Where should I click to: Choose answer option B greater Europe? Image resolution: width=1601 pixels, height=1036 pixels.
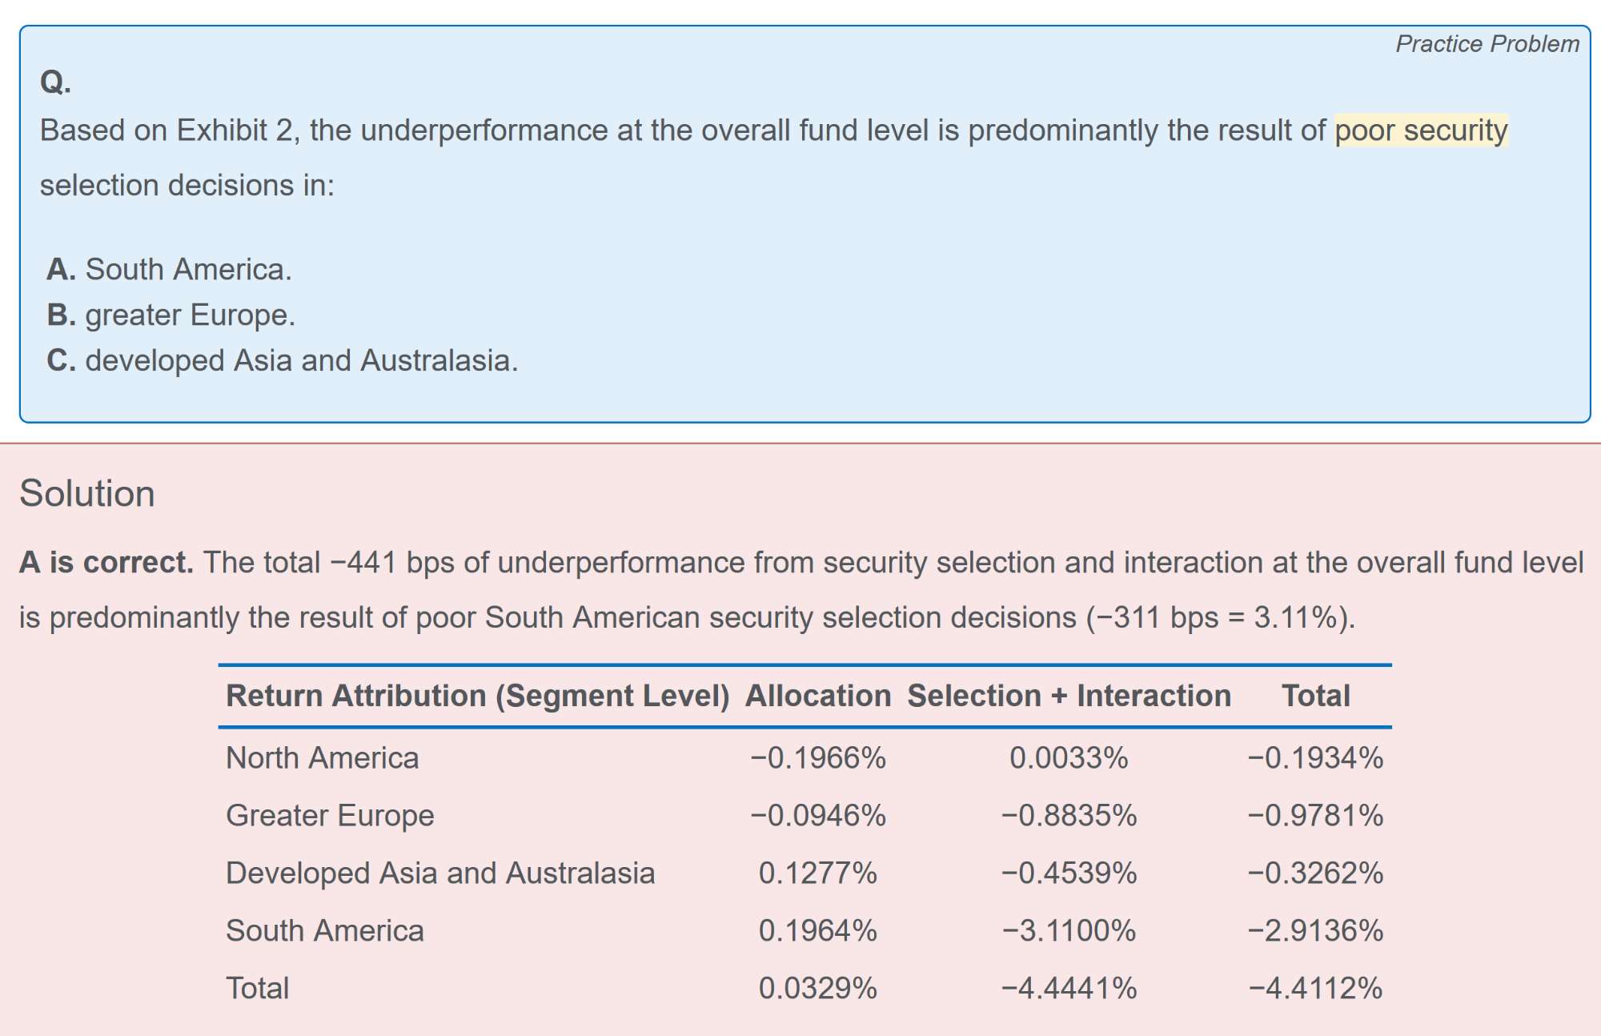(x=171, y=315)
